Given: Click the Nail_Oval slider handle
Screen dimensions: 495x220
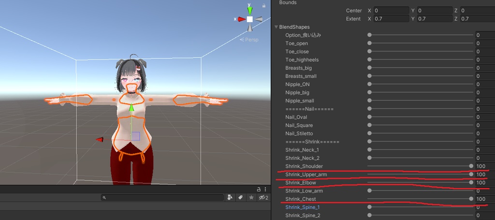Looking at the screenshot, I should (x=369, y=117).
